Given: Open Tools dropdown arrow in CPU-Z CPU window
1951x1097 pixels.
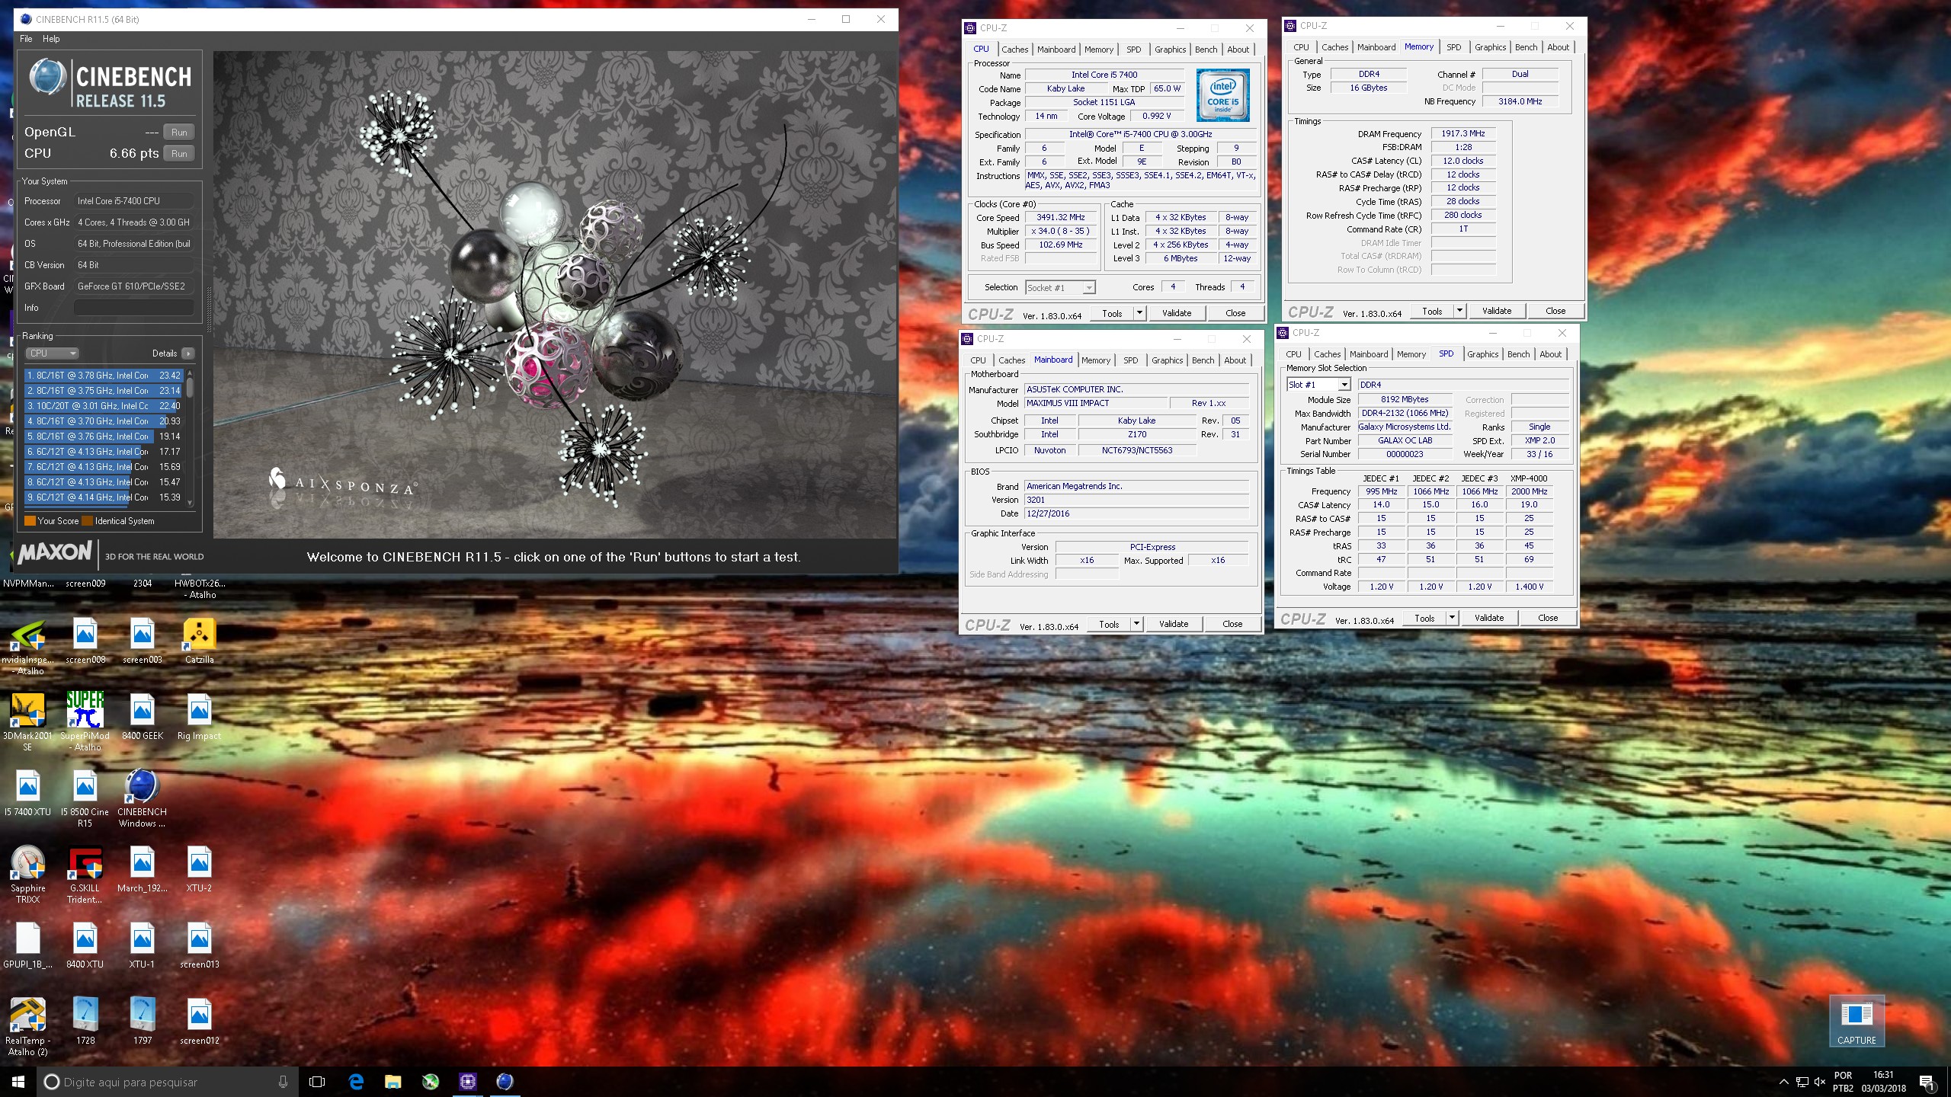Looking at the screenshot, I should point(1139,313).
